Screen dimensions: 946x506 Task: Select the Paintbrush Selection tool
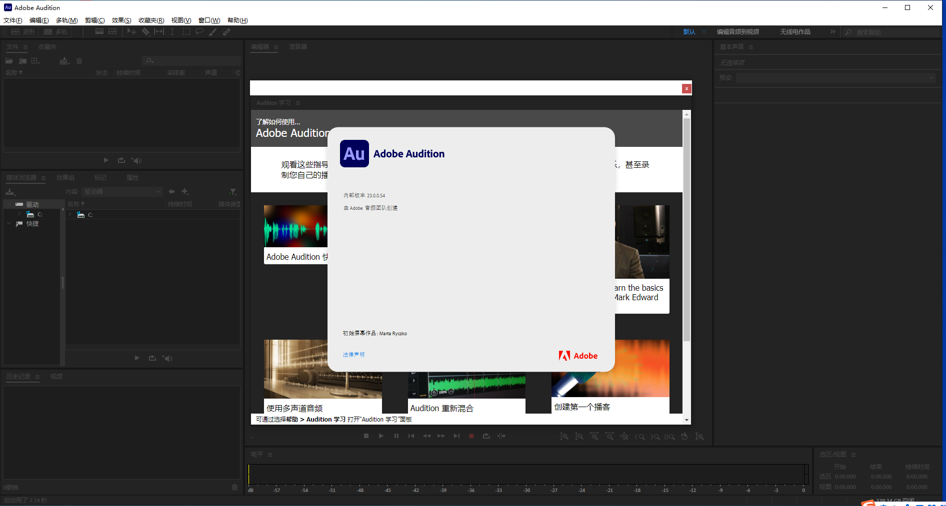click(212, 31)
